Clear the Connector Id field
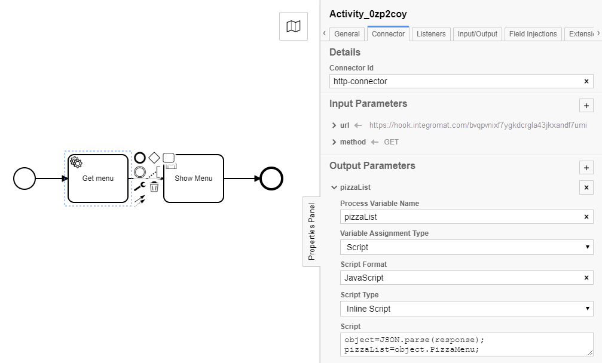602x363 pixels. pyautogui.click(x=586, y=81)
